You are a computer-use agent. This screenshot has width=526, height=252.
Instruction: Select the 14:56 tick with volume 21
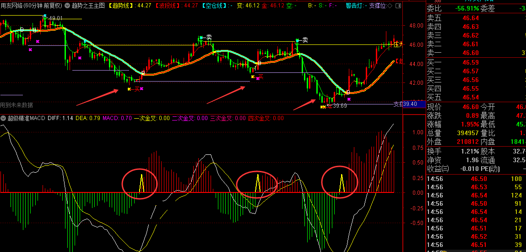(476, 220)
